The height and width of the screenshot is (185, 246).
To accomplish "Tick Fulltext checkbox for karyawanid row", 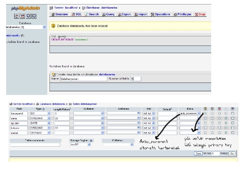I will pos(233,113).
